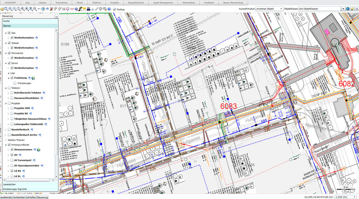Open the Asset Management menu tab
Viewport: 359px width, 199px height.
click(163, 2)
